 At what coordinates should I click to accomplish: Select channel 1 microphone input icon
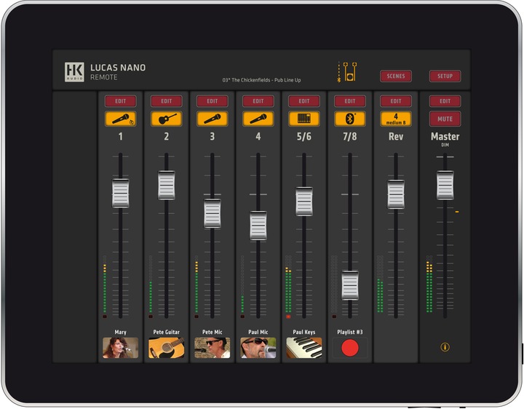[121, 119]
